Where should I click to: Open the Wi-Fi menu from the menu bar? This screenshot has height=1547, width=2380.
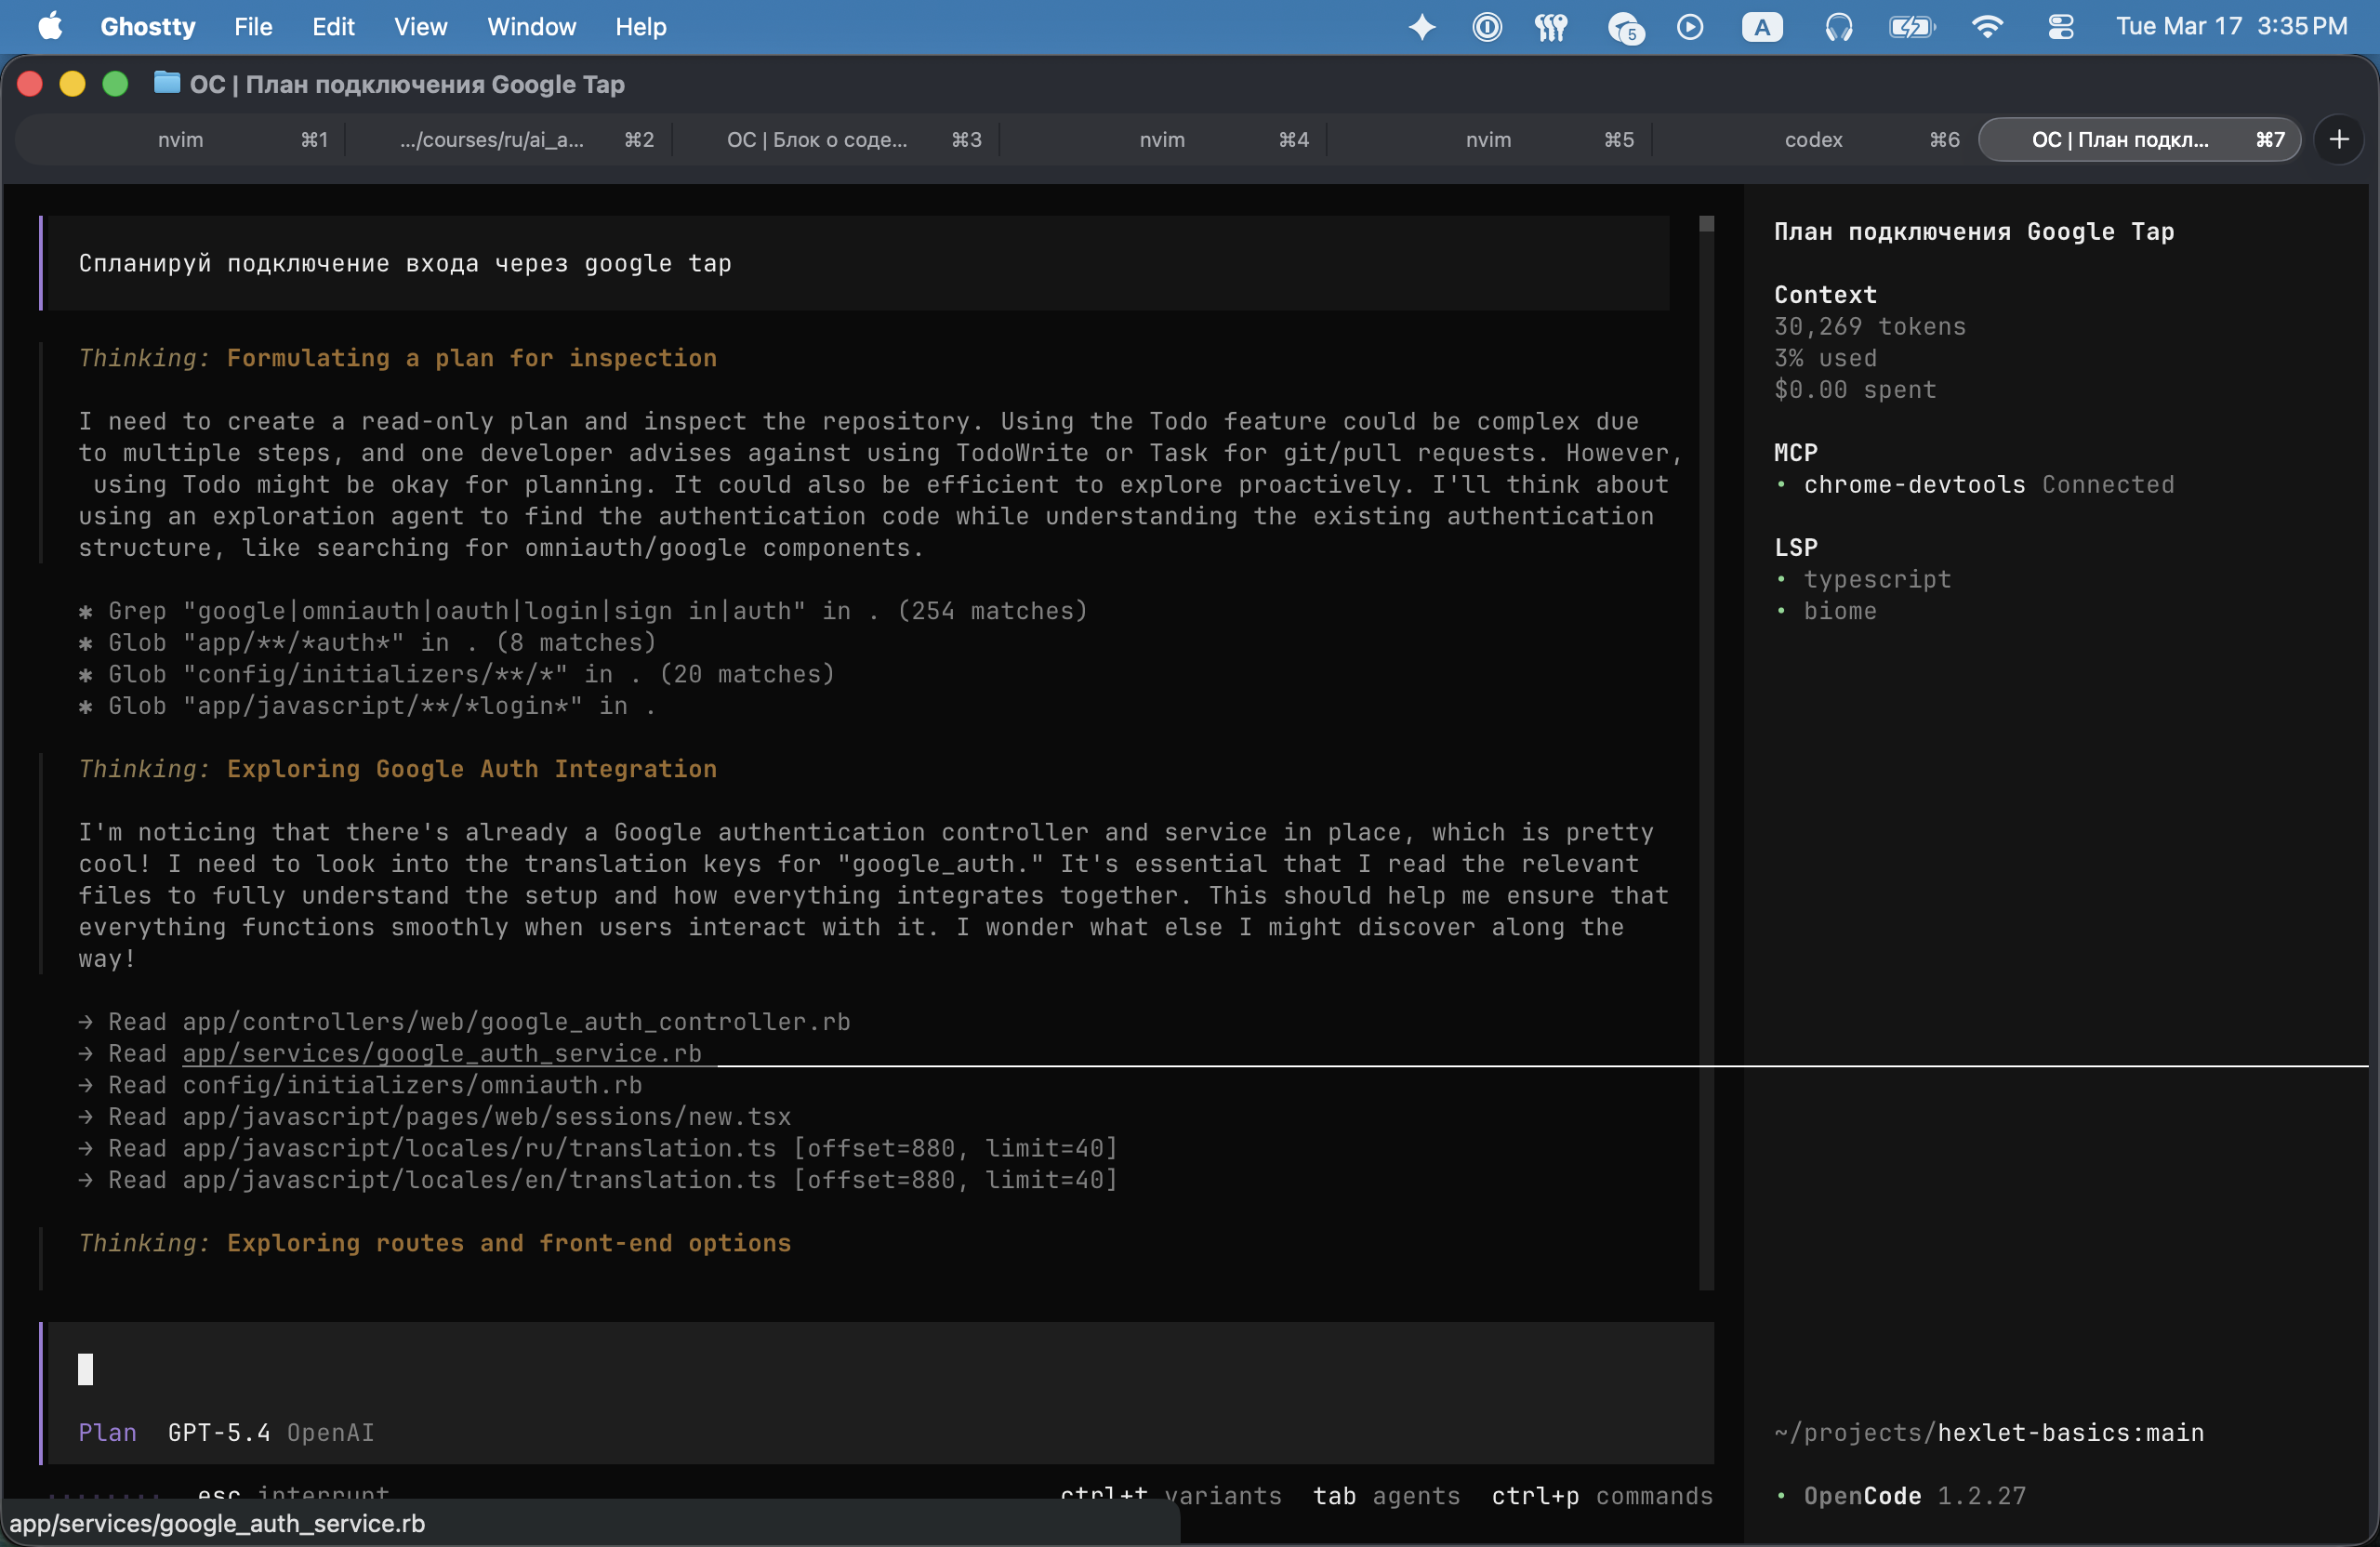[x=1988, y=27]
